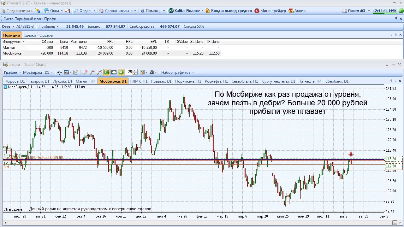Click the chart symbol icon before МосБиржа,D1
Image resolution: width=404 pixels, height=227 pixels.
(5, 87)
